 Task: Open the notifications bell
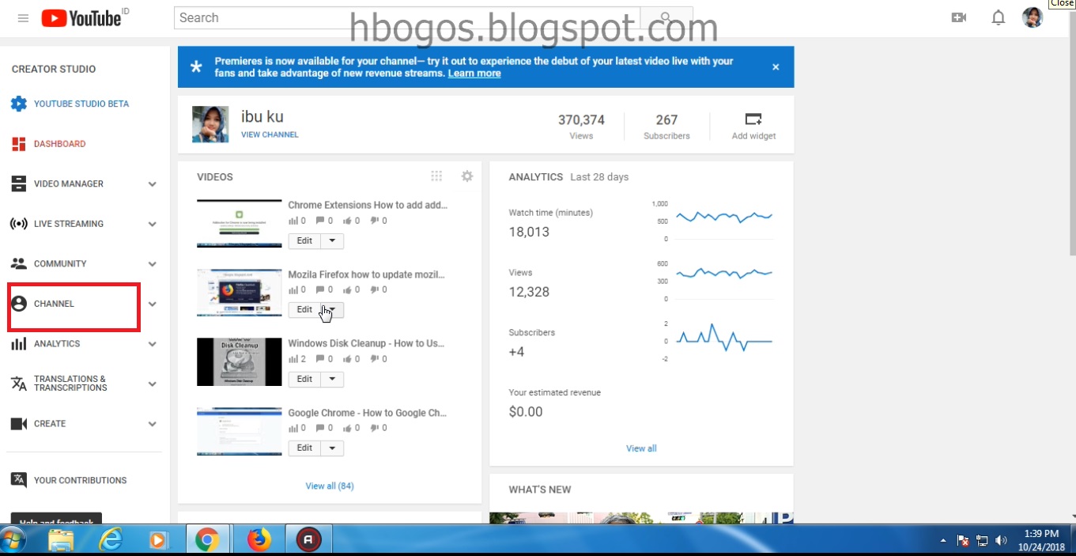coord(999,17)
